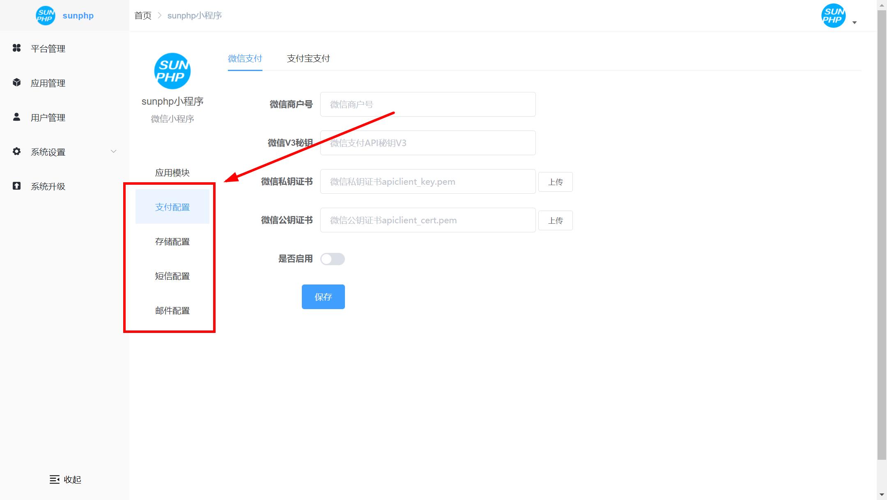Focus the 微信商户号 input field
The height and width of the screenshot is (500, 887).
click(428, 104)
